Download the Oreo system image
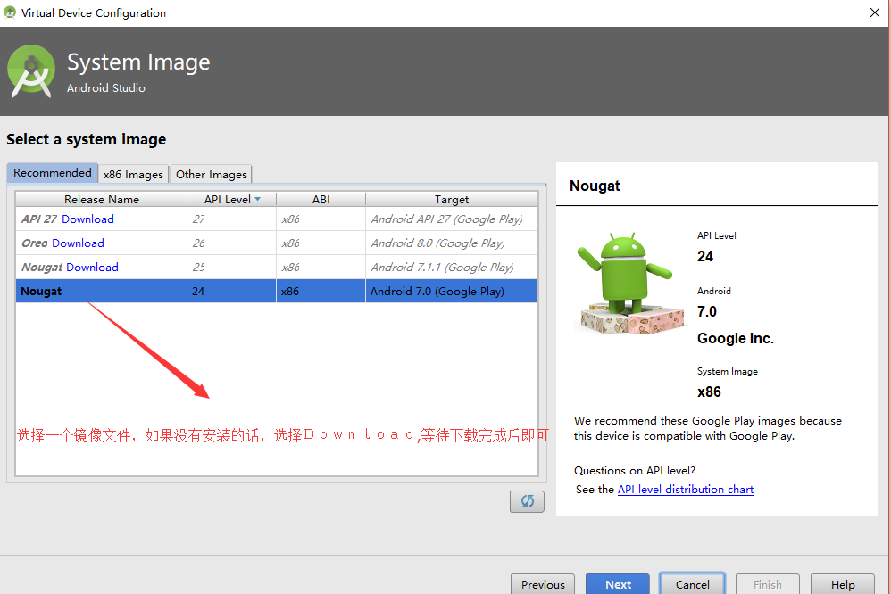891x594 pixels. pyautogui.click(x=78, y=243)
